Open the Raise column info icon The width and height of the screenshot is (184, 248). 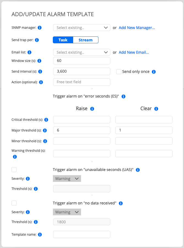pyautogui.click(x=92, y=109)
